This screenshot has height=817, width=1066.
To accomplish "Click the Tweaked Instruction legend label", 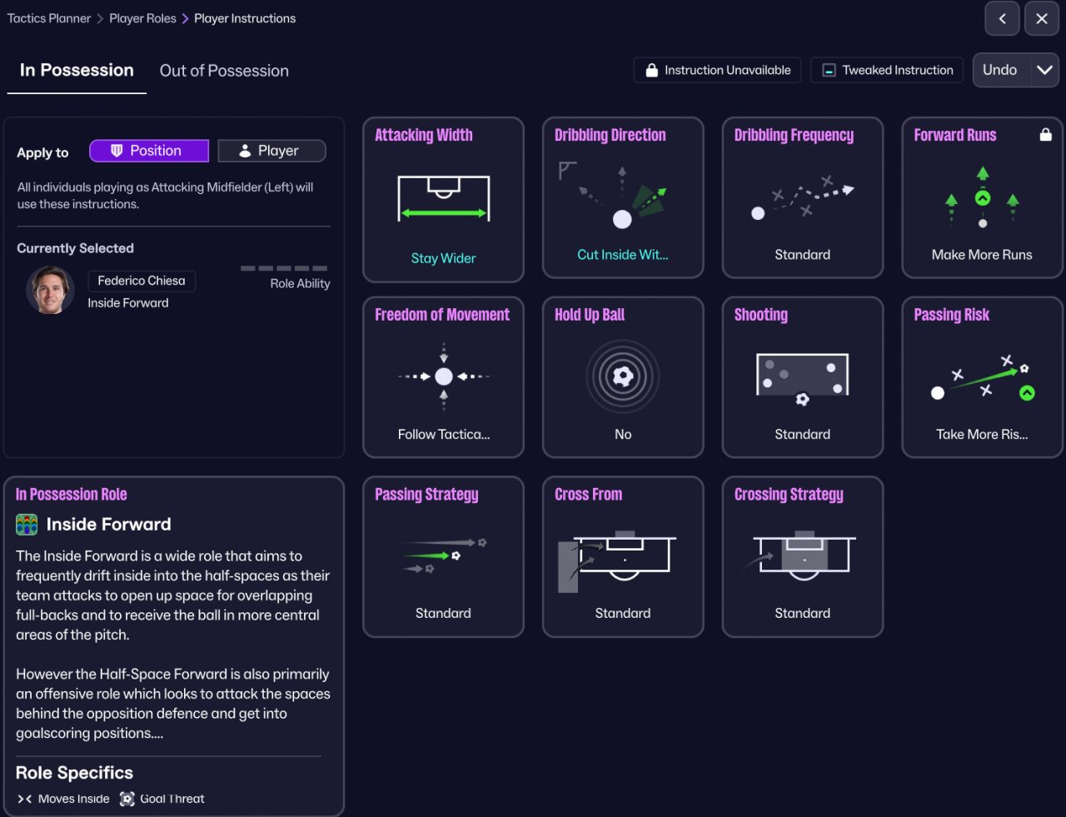I will (x=898, y=71).
